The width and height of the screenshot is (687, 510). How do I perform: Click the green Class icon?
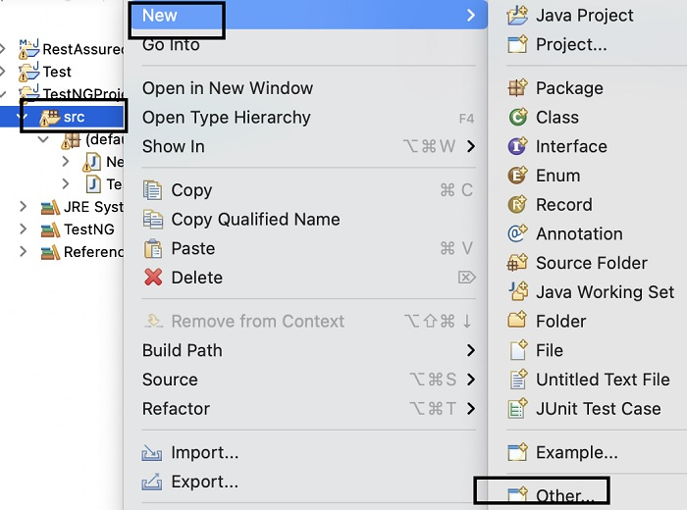click(x=518, y=118)
